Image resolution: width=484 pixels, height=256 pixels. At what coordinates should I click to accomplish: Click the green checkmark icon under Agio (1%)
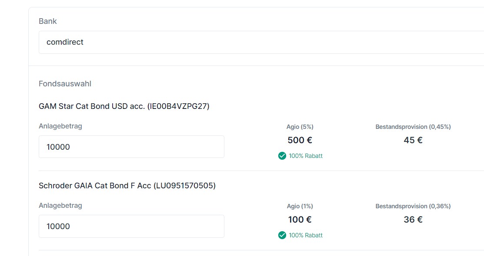click(282, 235)
